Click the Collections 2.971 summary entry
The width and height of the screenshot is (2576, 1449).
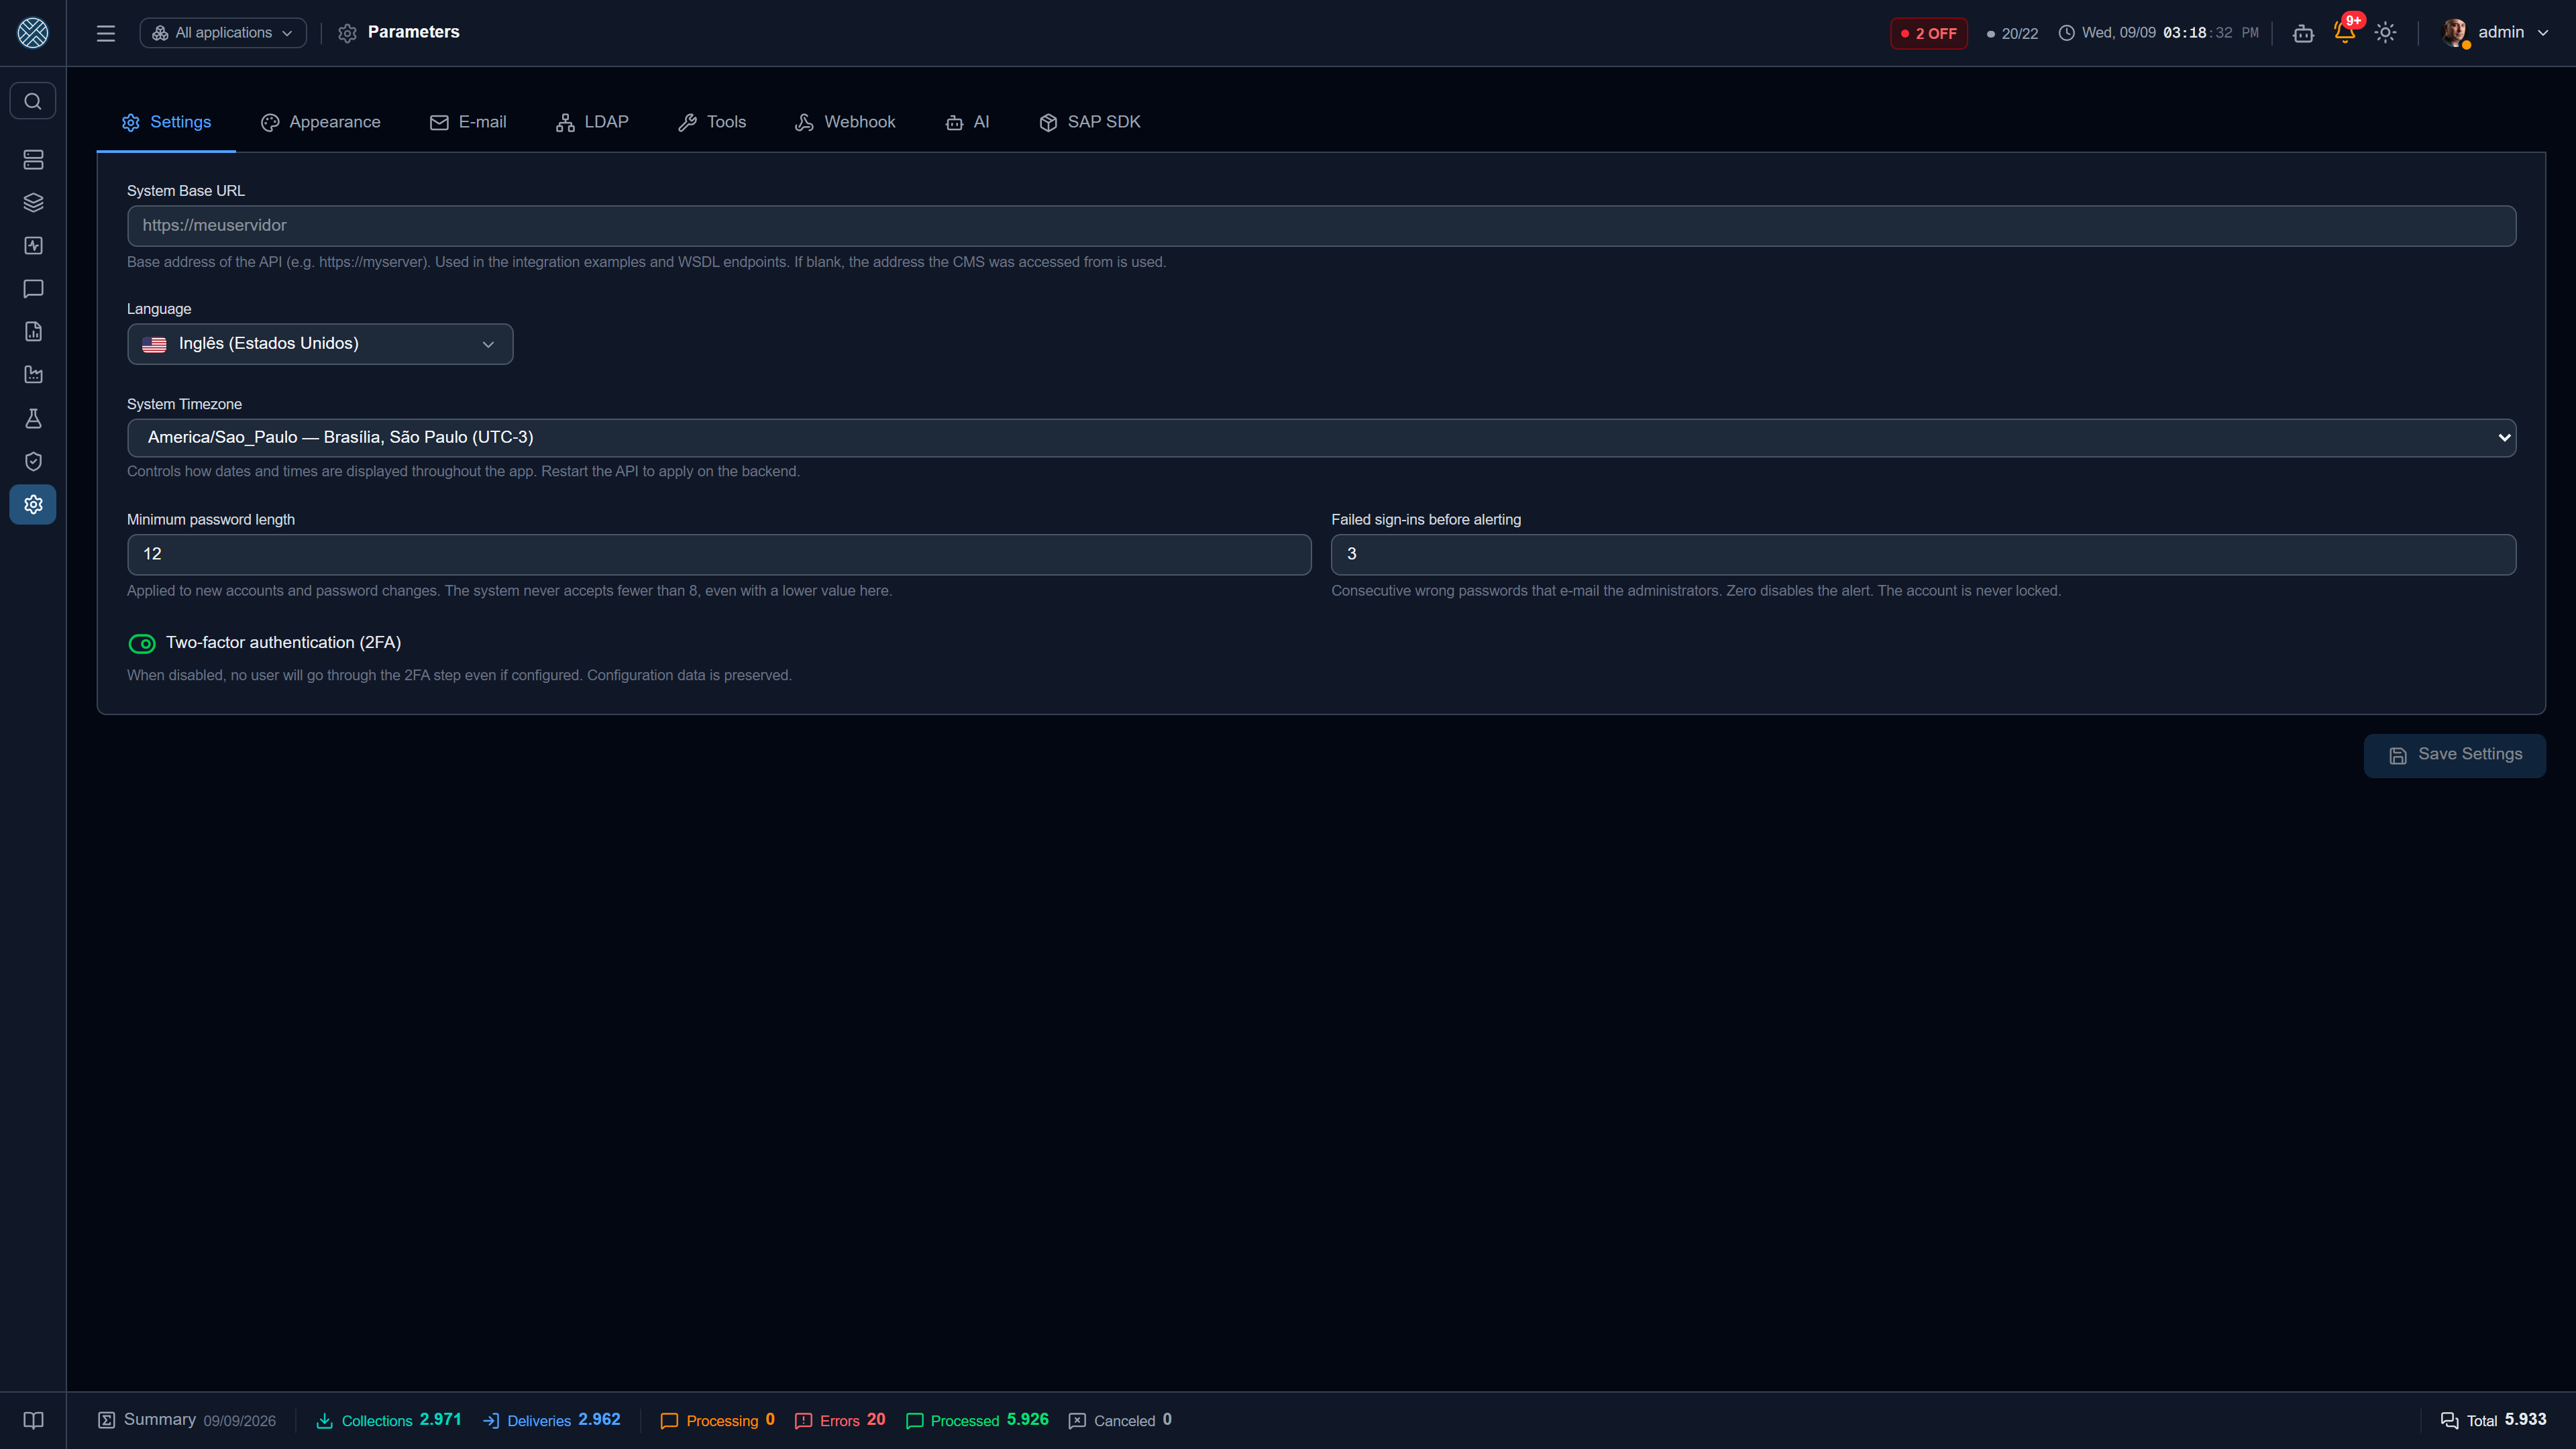pos(389,1420)
